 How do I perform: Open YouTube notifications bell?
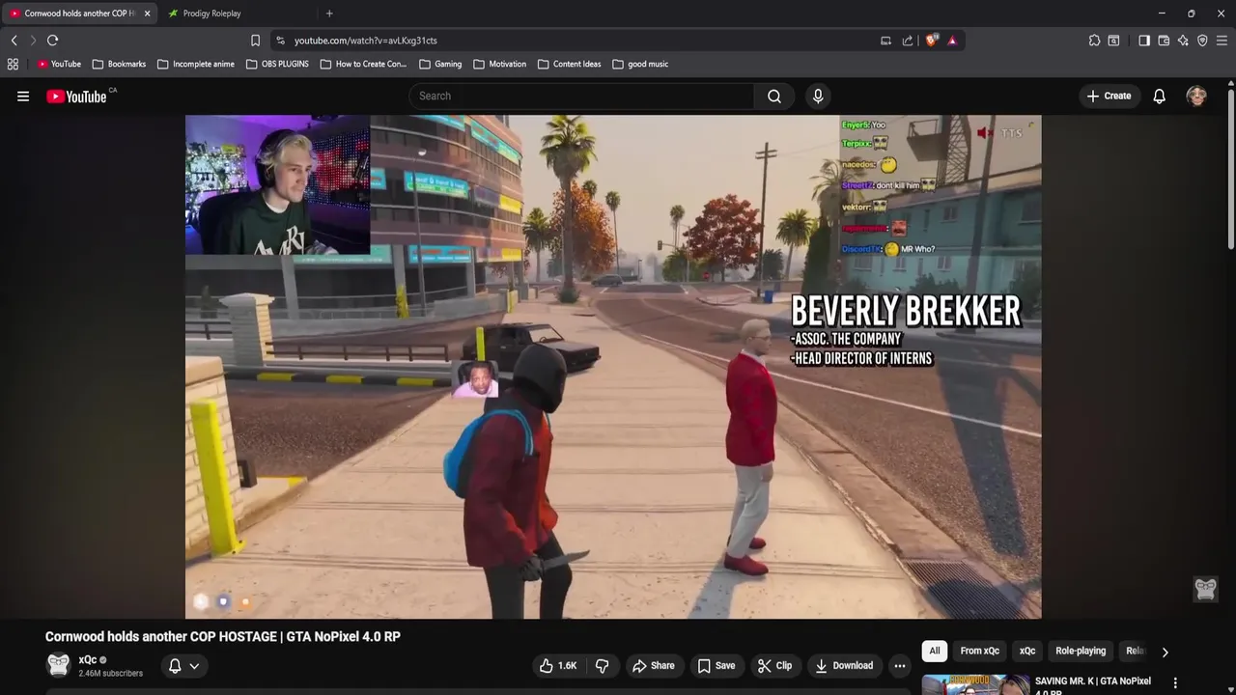pyautogui.click(x=1159, y=96)
